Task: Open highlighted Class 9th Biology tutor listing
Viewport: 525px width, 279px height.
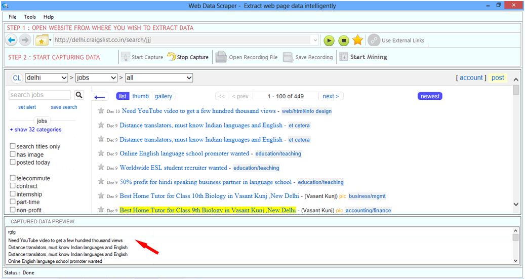Action: 208,210
